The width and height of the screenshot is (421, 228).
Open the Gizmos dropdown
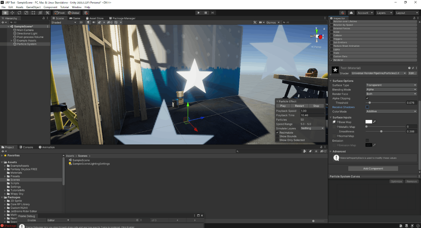coord(273,22)
